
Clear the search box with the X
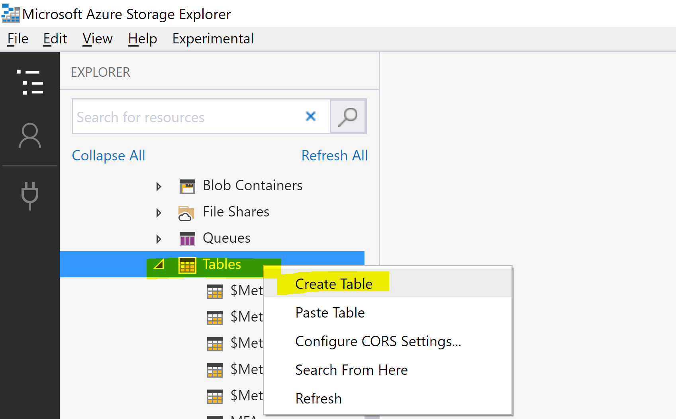click(x=310, y=116)
